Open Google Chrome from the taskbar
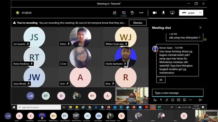The image size is (218, 122). [90, 107]
